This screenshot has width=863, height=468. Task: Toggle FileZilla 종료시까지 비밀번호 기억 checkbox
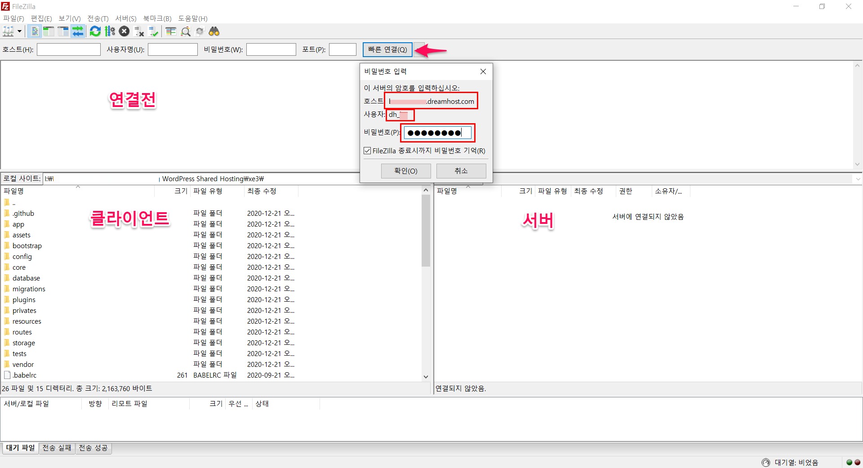tap(367, 151)
